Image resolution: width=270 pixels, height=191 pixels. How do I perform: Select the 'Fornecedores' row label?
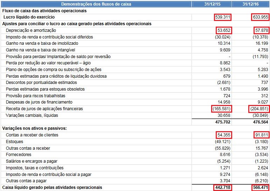(x=19, y=154)
